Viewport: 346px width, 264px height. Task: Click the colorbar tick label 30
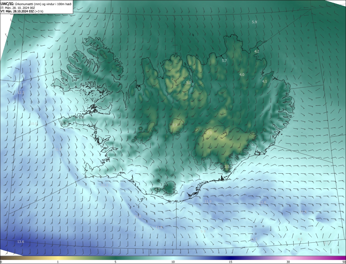coord(288,262)
